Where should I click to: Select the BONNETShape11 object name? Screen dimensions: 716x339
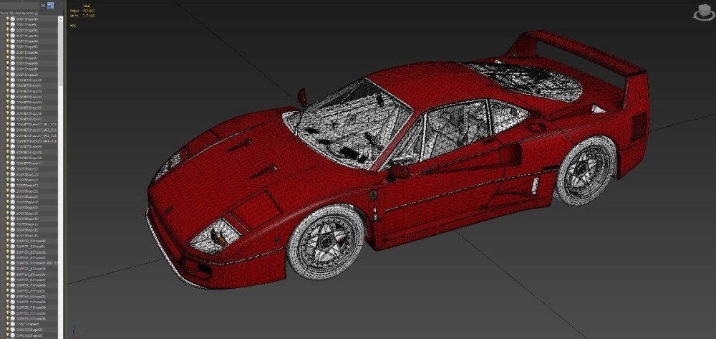pyautogui.click(x=29, y=163)
